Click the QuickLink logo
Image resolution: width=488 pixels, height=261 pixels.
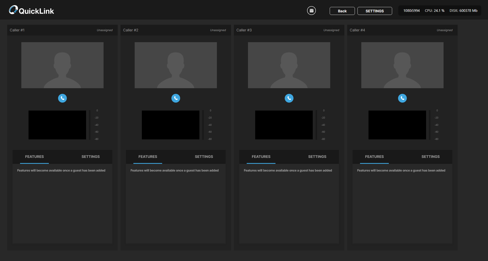[x=32, y=11]
